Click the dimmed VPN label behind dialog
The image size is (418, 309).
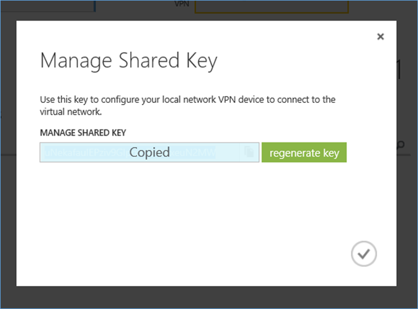[182, 4]
